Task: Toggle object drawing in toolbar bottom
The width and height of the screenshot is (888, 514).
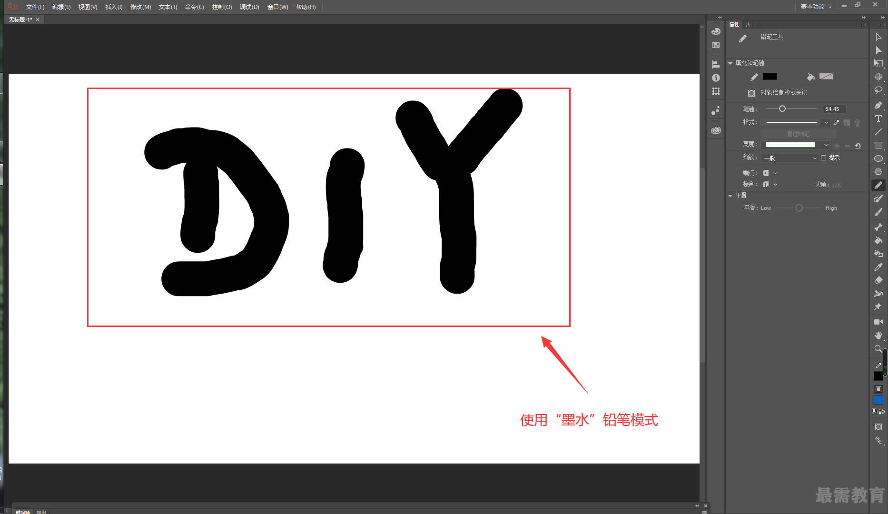Action: click(878, 427)
